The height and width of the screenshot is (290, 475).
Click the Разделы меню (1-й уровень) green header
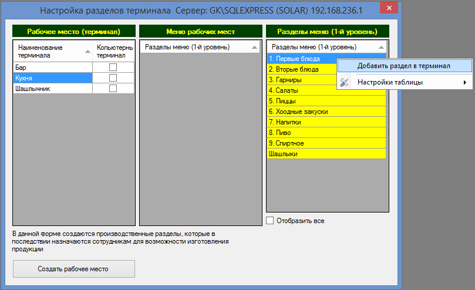[328, 32]
